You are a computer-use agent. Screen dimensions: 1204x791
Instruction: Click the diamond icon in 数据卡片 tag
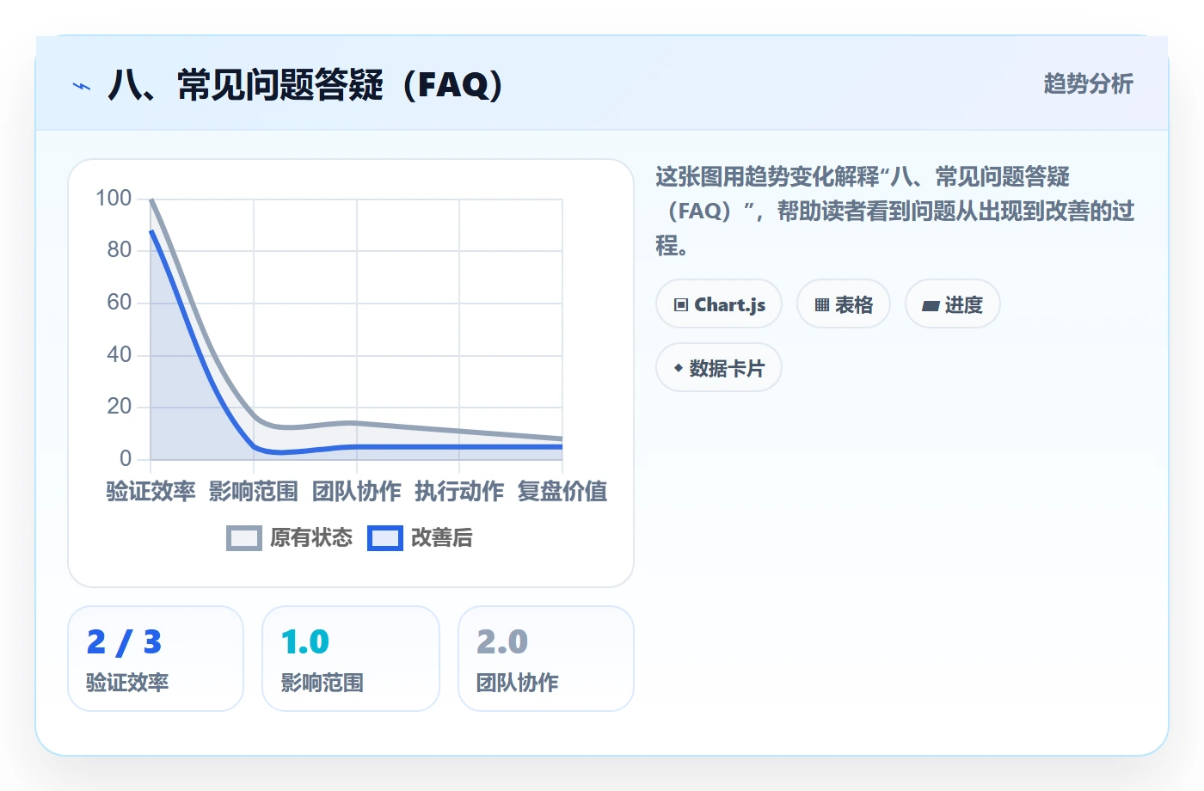679,368
